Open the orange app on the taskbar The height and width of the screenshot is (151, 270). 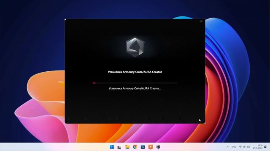151,147
